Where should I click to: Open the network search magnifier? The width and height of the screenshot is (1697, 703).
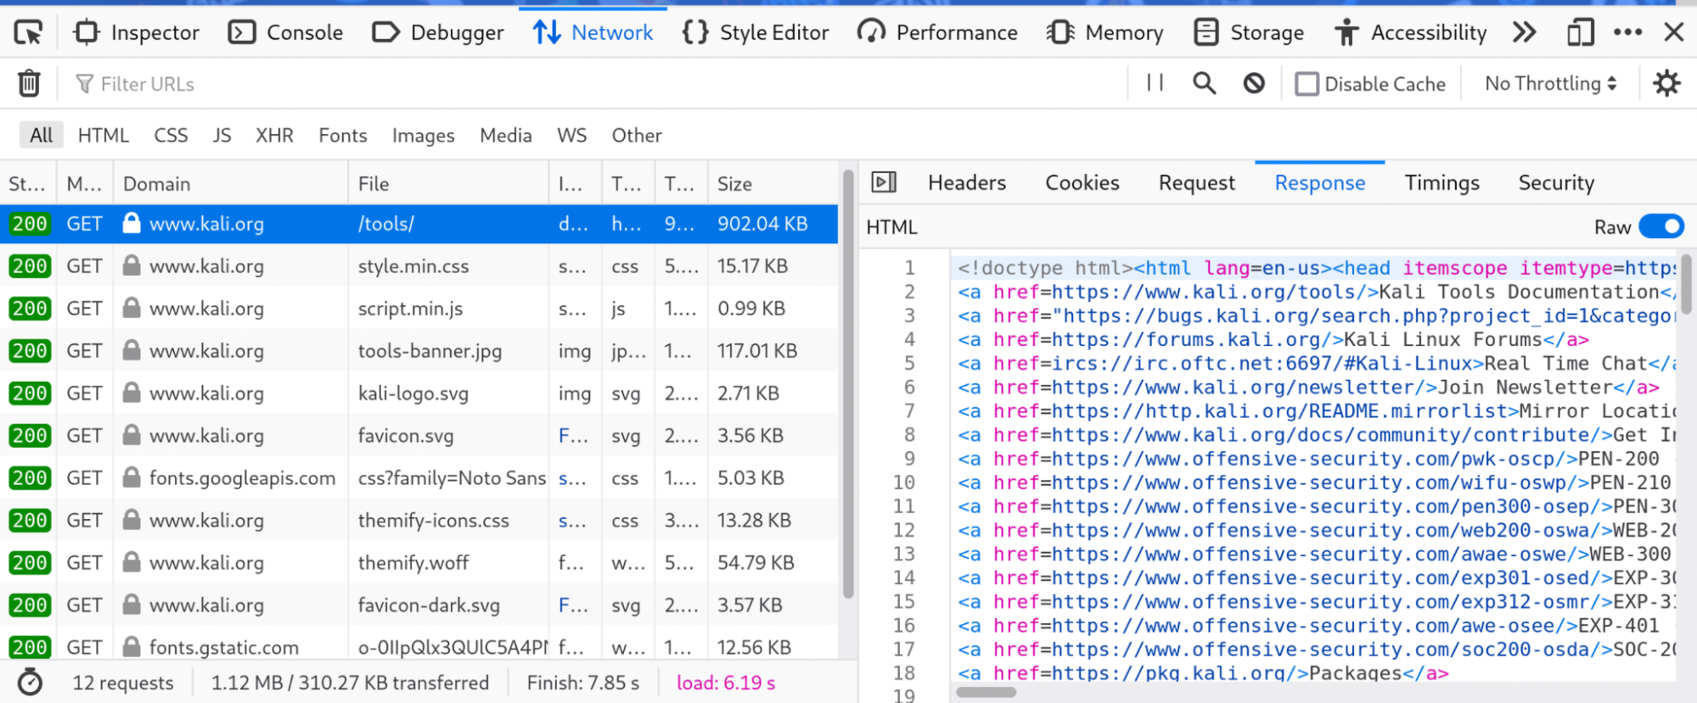[1204, 83]
